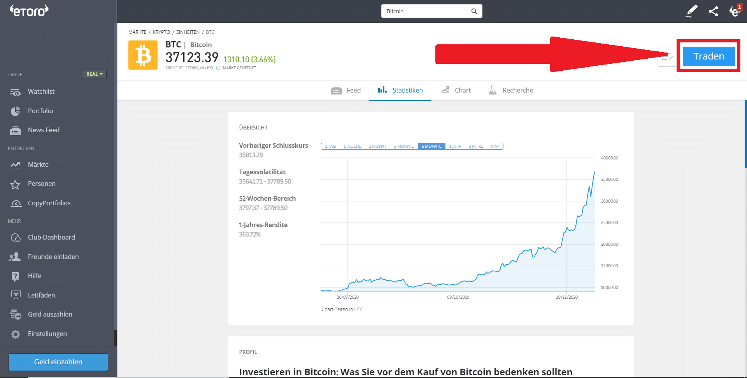
Task: Go to KRYPTO breadcrumb link
Action: (161, 32)
